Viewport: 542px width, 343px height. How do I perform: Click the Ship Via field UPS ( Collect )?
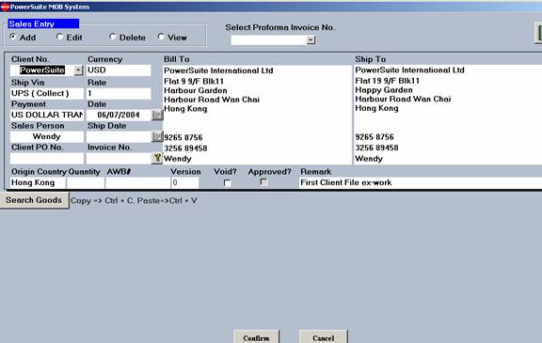click(47, 94)
